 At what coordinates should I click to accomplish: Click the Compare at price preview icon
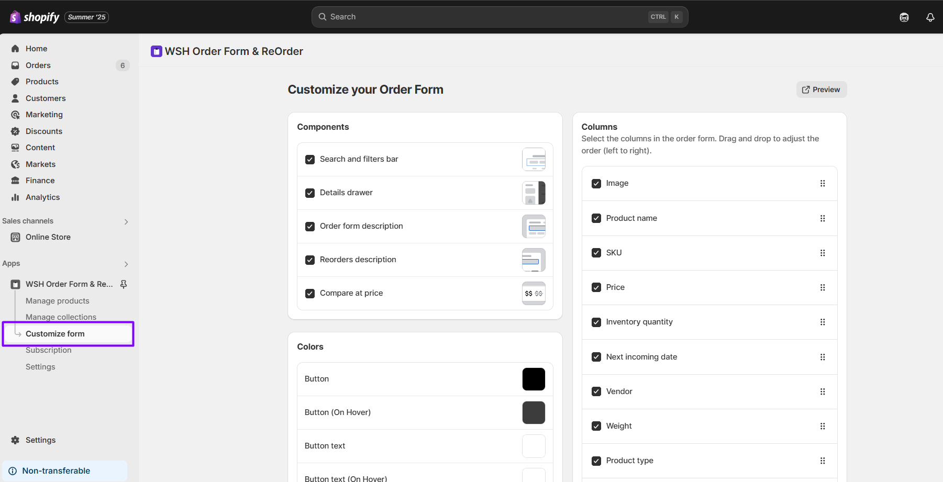click(534, 294)
